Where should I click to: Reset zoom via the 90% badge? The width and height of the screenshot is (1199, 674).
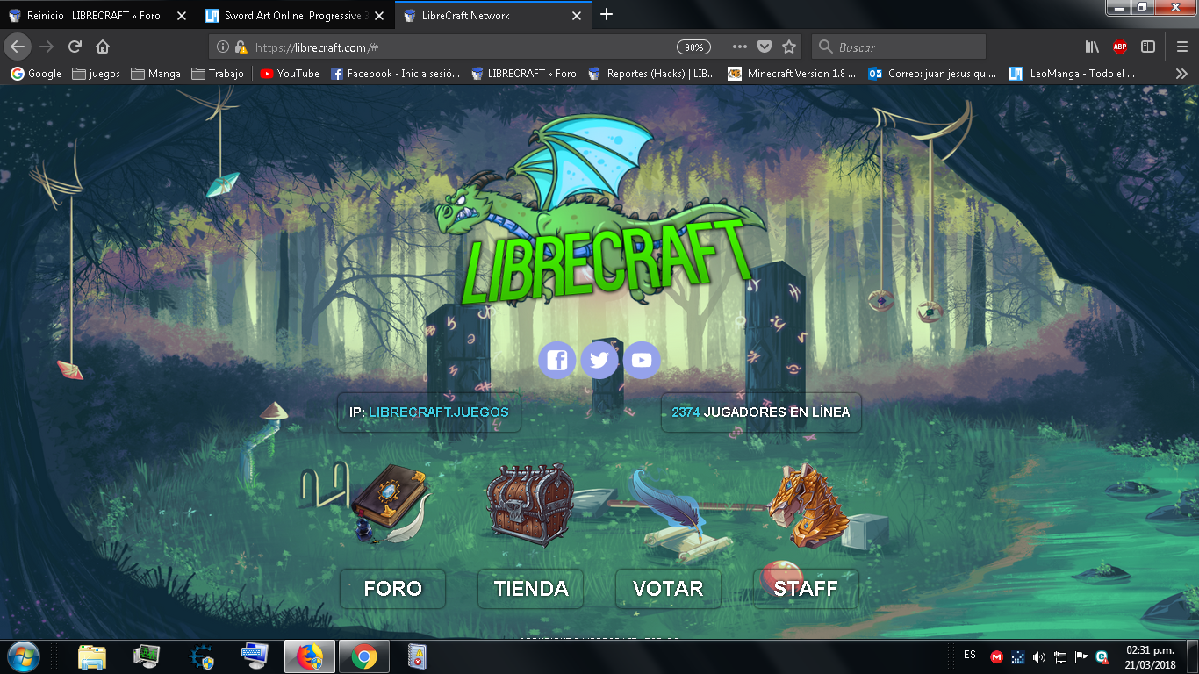(693, 47)
